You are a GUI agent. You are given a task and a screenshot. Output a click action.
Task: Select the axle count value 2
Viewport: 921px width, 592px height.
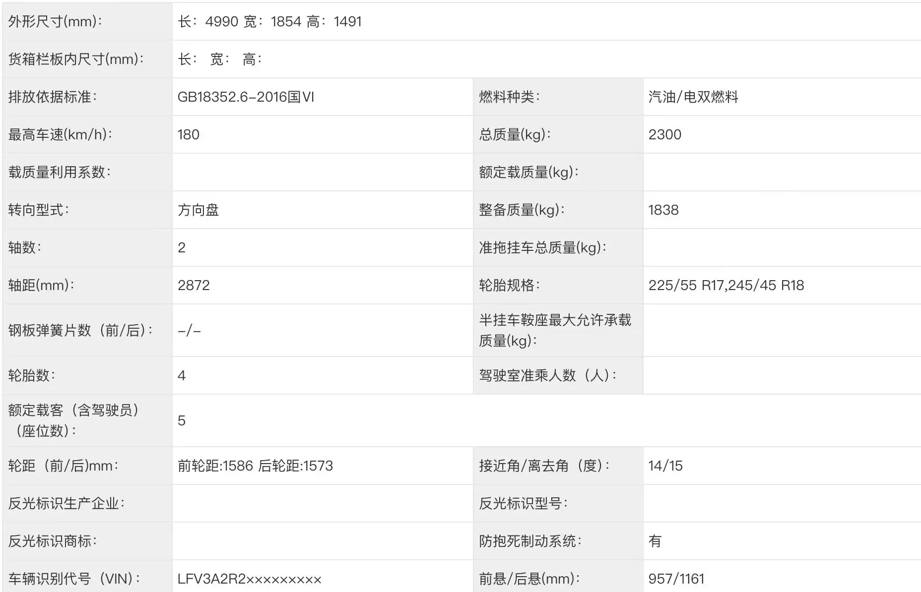coord(182,247)
